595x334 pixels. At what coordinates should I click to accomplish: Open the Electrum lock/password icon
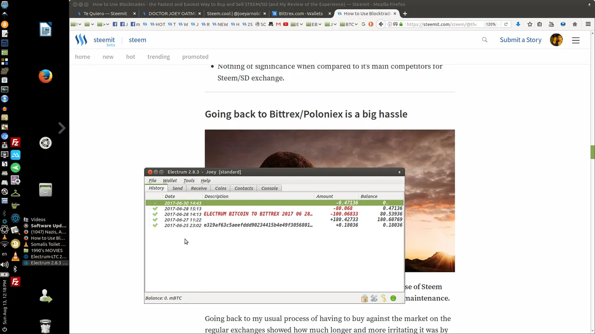point(364,298)
